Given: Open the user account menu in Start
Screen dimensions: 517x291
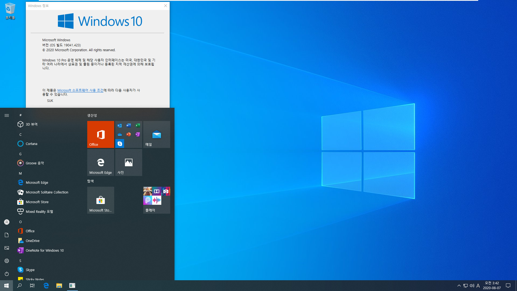Looking at the screenshot, I should click(x=7, y=222).
